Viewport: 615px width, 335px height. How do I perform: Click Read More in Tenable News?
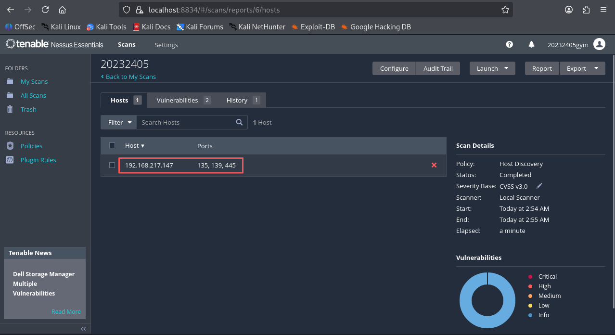(x=66, y=311)
